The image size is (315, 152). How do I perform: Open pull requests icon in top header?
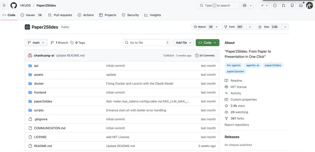(283, 6)
